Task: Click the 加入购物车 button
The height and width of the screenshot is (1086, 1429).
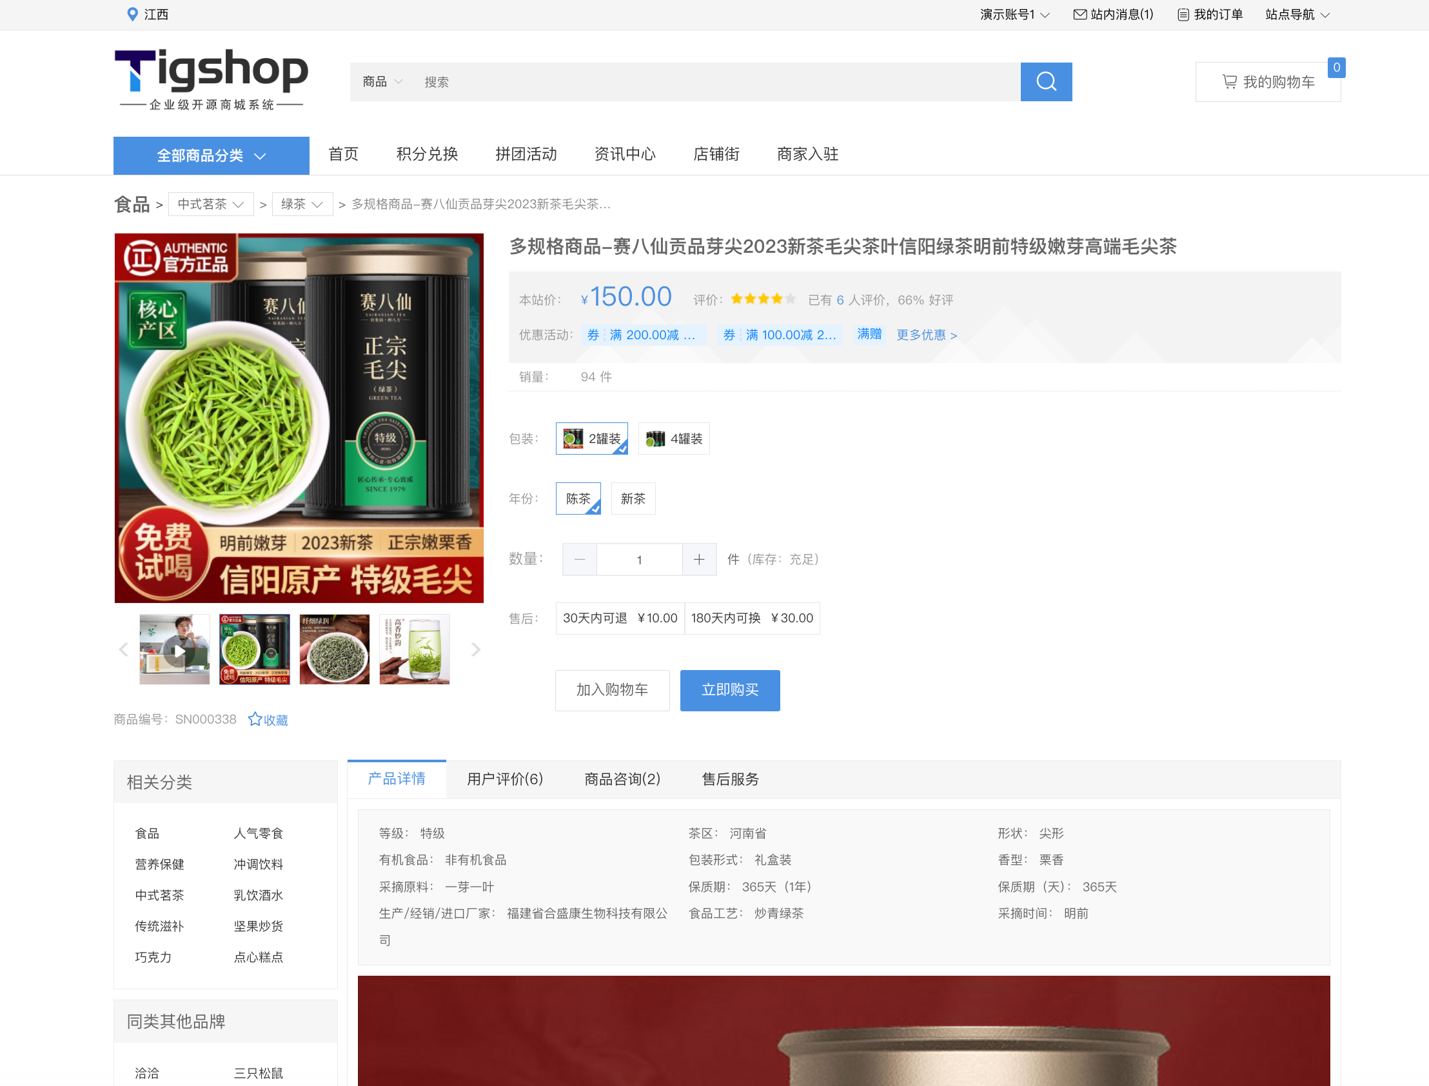Action: [x=612, y=690]
